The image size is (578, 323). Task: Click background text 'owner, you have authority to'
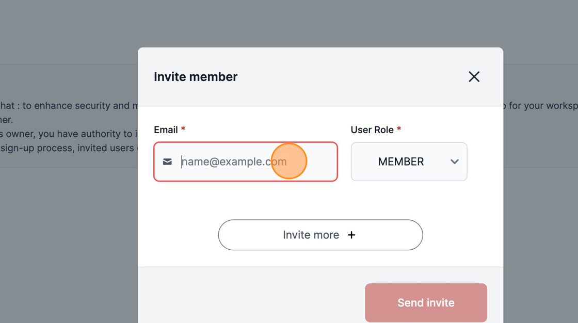(69, 134)
